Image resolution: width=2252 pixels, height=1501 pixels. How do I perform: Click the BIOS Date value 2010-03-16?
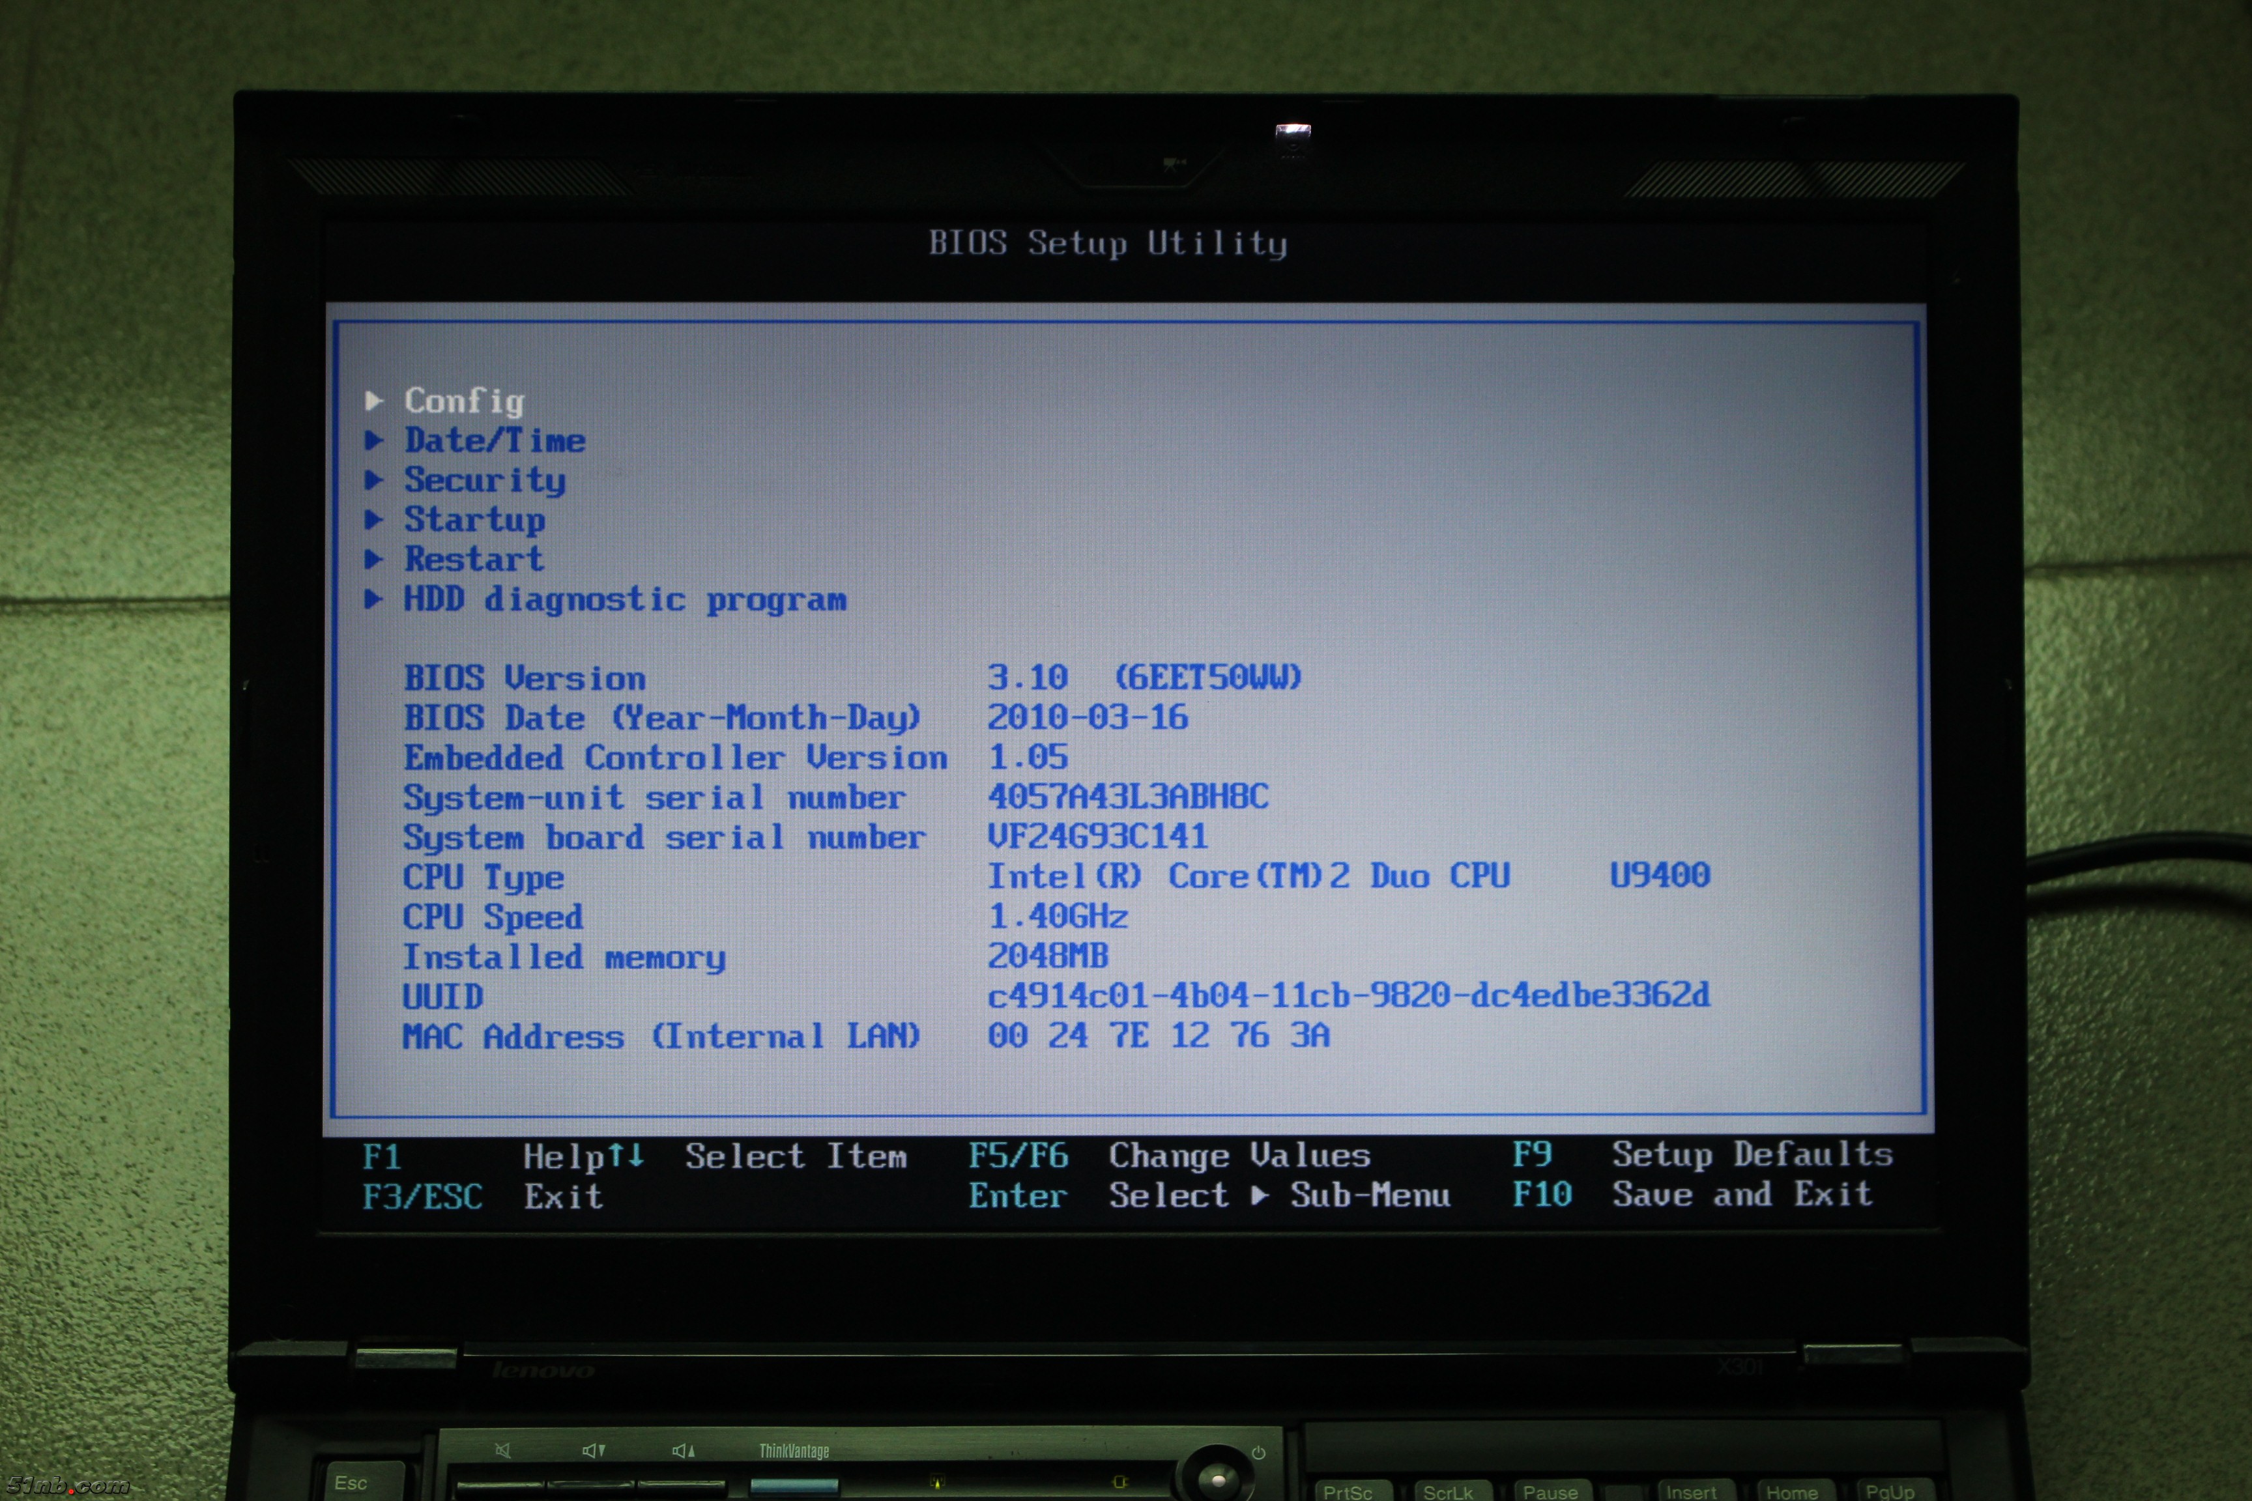click(1088, 717)
